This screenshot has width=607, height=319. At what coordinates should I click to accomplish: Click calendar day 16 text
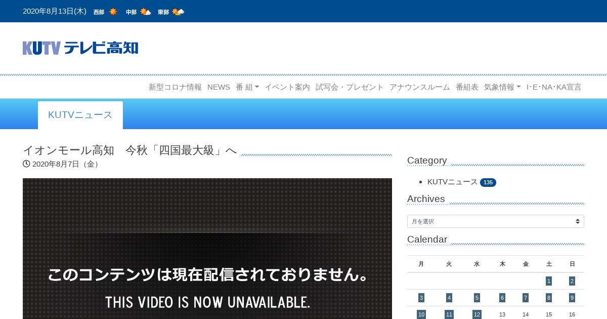click(x=572, y=314)
